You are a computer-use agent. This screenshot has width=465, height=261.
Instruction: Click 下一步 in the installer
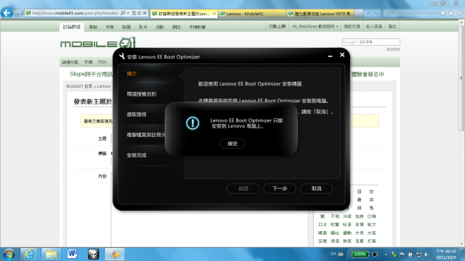click(279, 188)
